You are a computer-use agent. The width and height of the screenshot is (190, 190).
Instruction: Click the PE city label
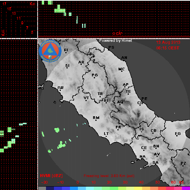pos(144,98)
